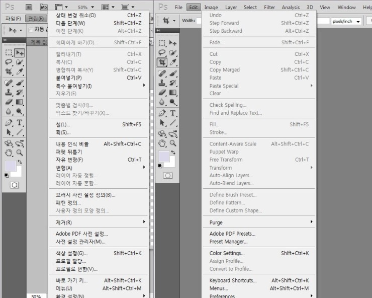Open the Image menu

211,8
